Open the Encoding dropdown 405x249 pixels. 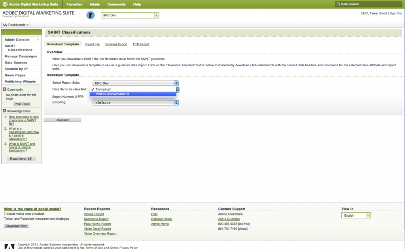tap(136, 103)
